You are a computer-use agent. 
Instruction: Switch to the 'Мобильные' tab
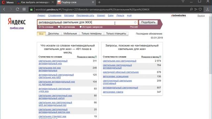click(x=70, y=34)
